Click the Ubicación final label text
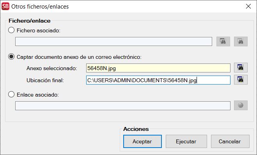This screenshot has width=257, height=155. pos(45,80)
